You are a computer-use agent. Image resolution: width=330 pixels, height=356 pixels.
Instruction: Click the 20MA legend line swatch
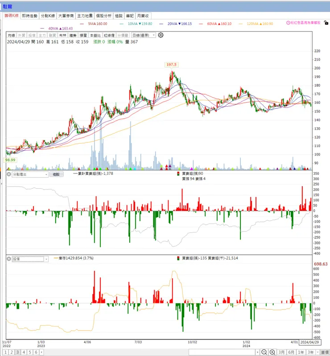161,24
